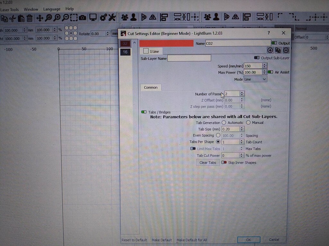Open the Language menu

click(51, 9)
